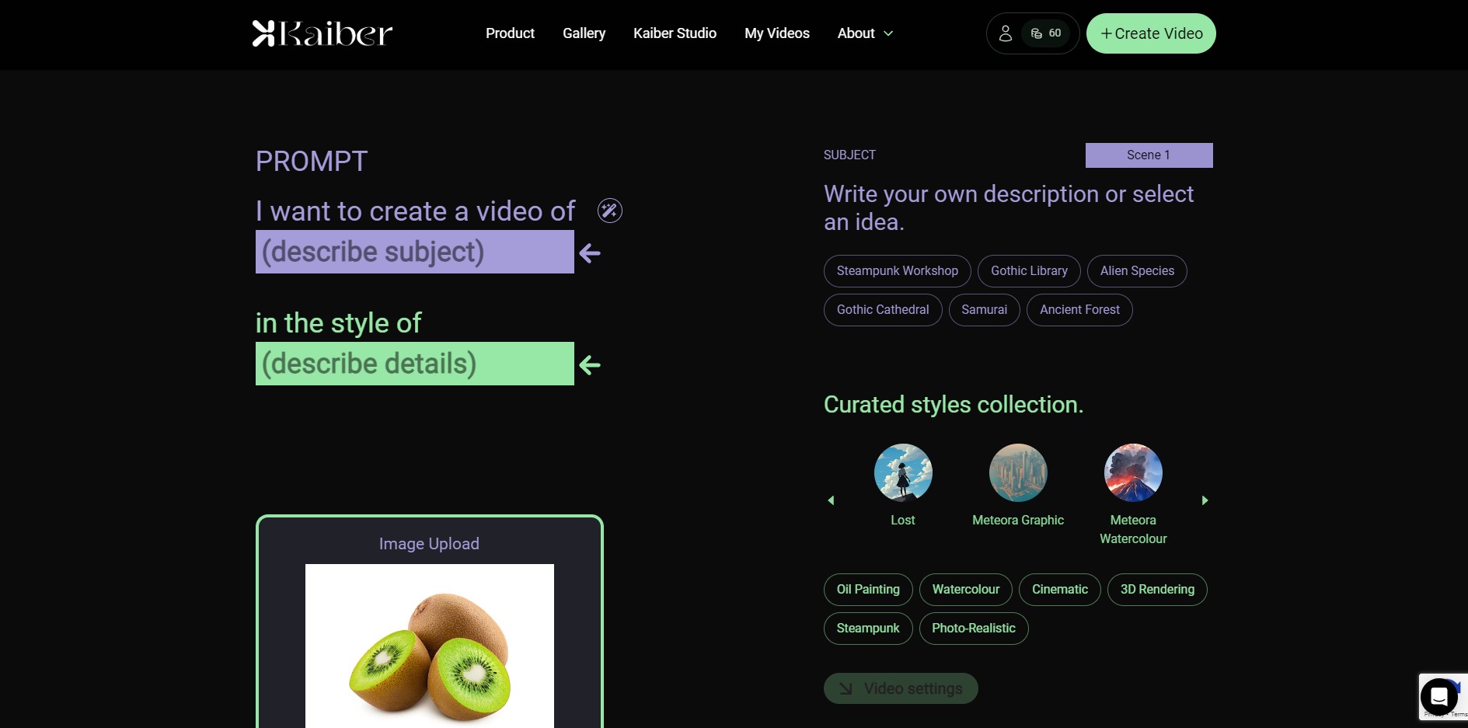Viewport: 1468px width, 728px height.
Task: Pick the Steampunk Workshop idea
Action: 897,271
